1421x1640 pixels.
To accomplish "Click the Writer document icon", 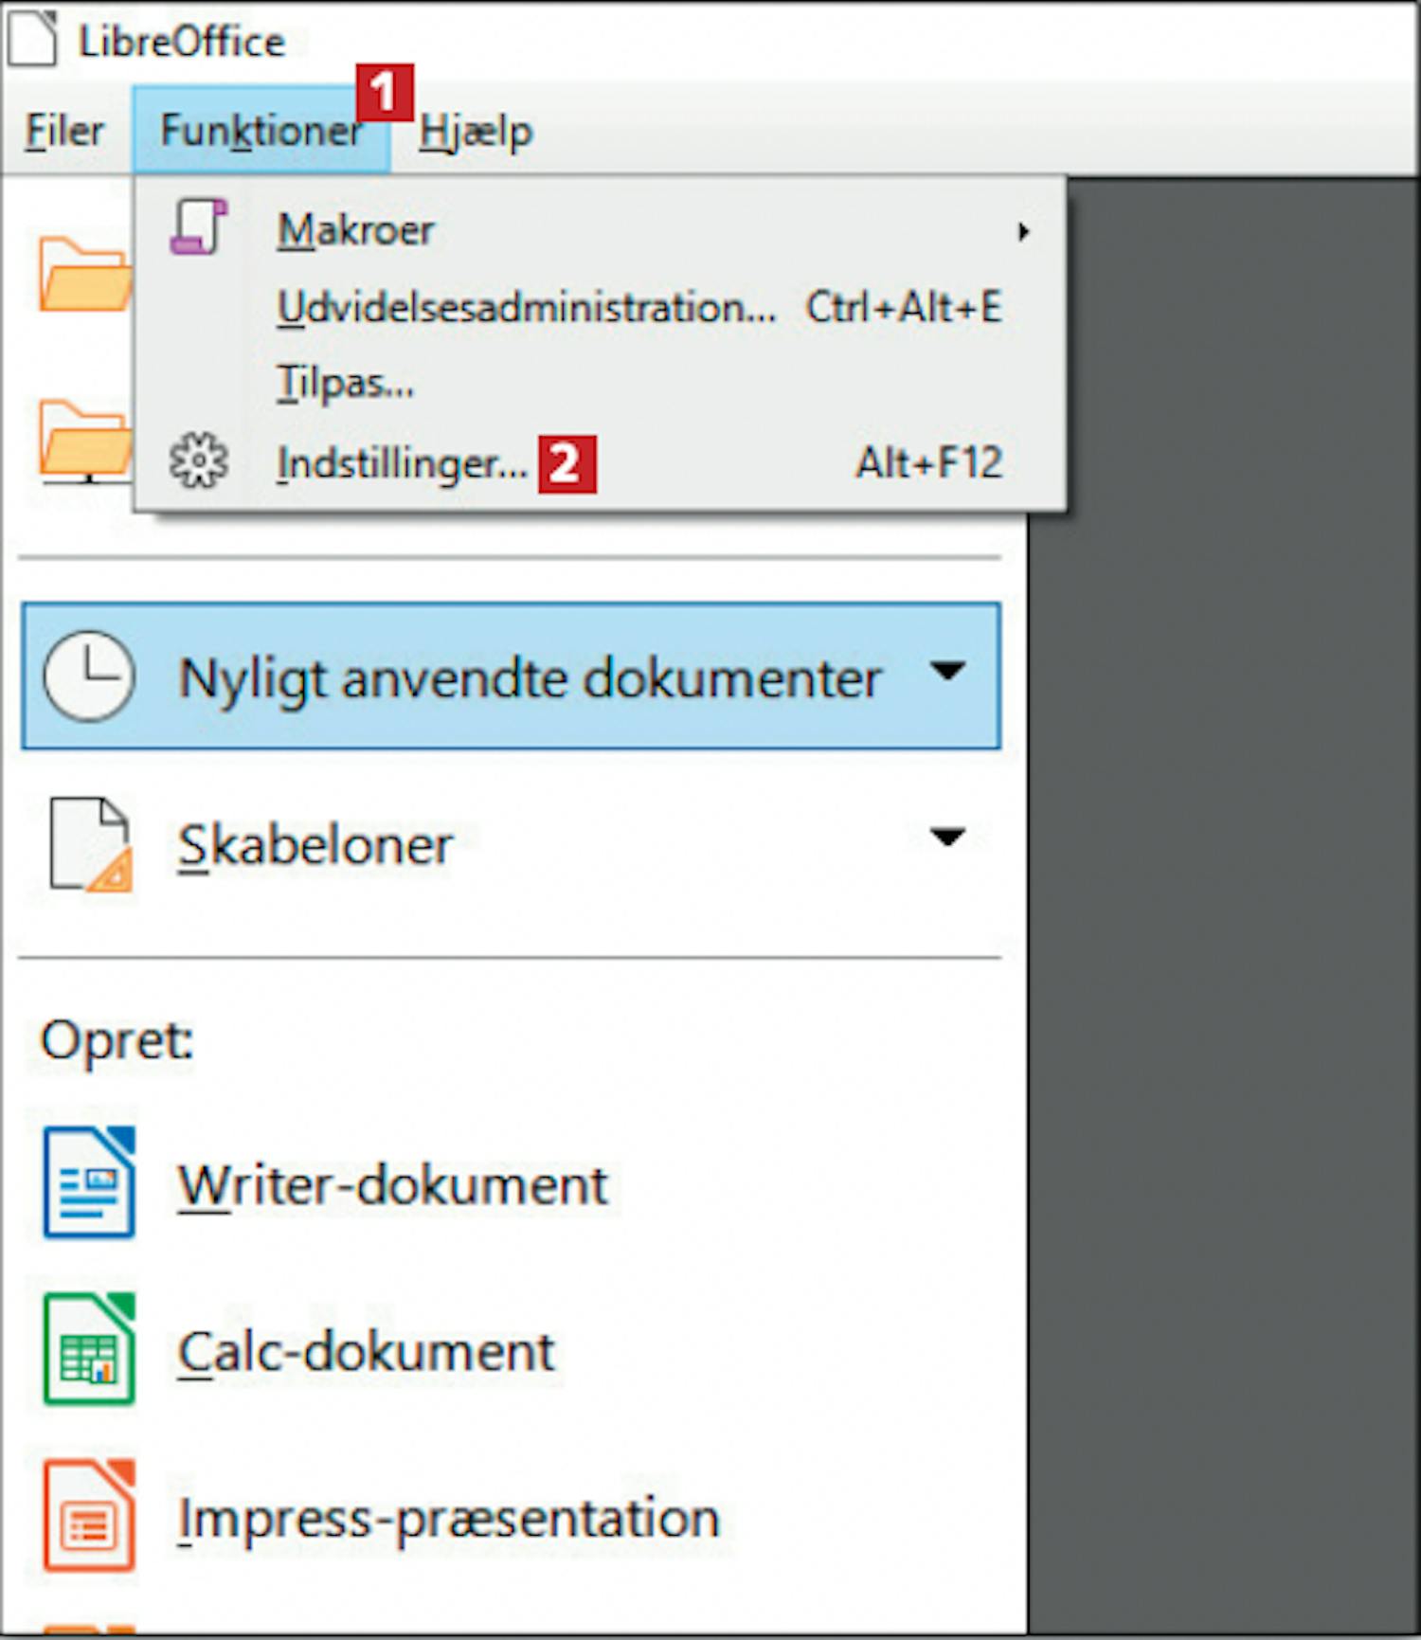I will tap(89, 1181).
